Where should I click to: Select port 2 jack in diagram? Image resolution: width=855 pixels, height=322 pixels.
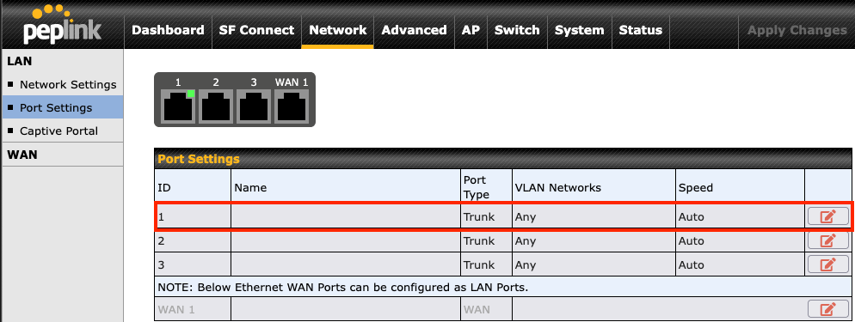pyautogui.click(x=216, y=106)
